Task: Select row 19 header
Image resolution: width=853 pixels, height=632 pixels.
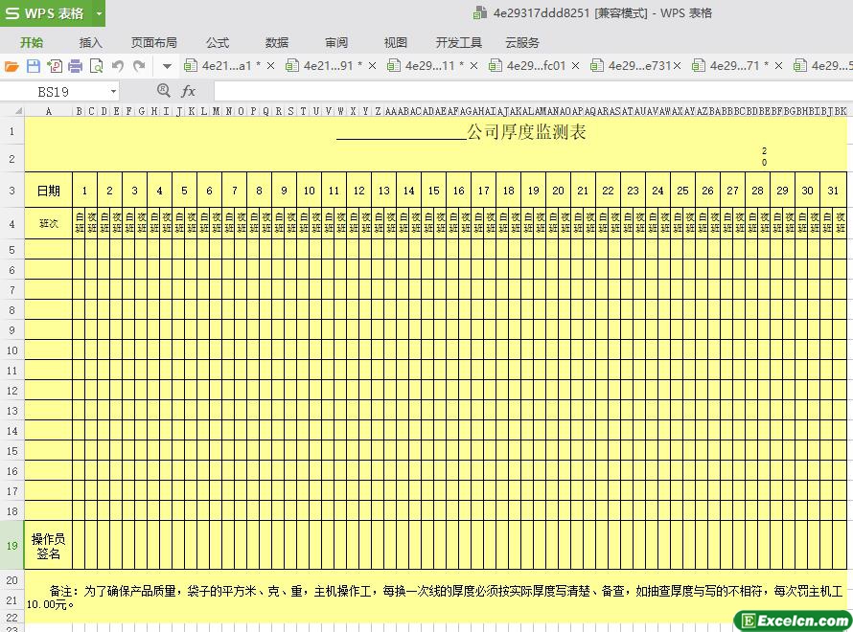Action: [12, 546]
